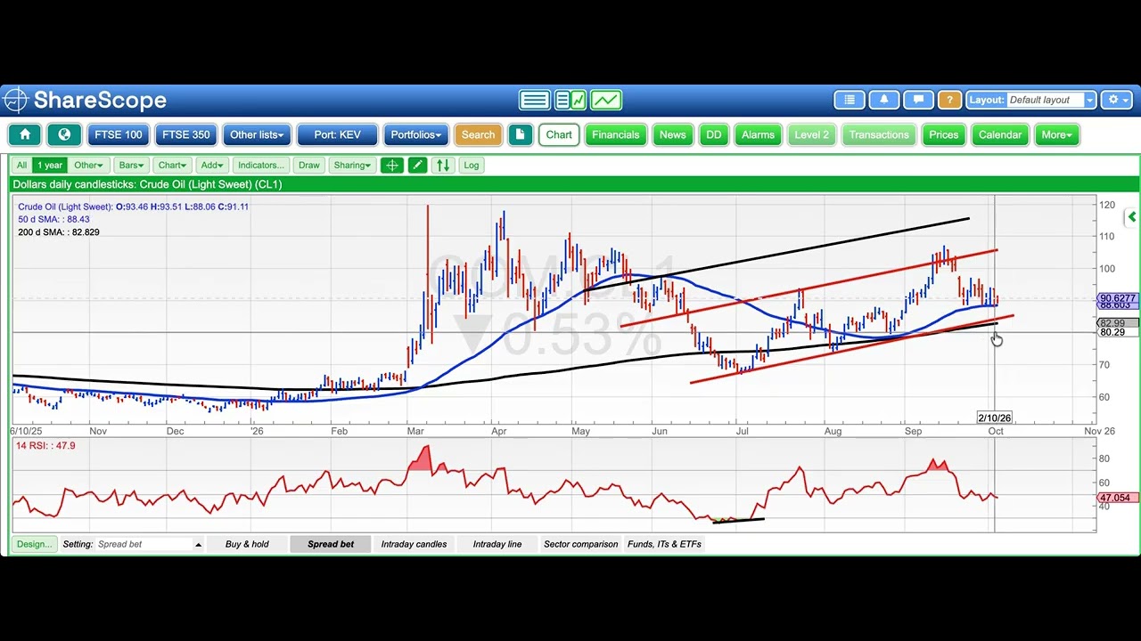This screenshot has width=1141, height=641.
Task: Open the chat messages icon
Action: tap(917, 100)
